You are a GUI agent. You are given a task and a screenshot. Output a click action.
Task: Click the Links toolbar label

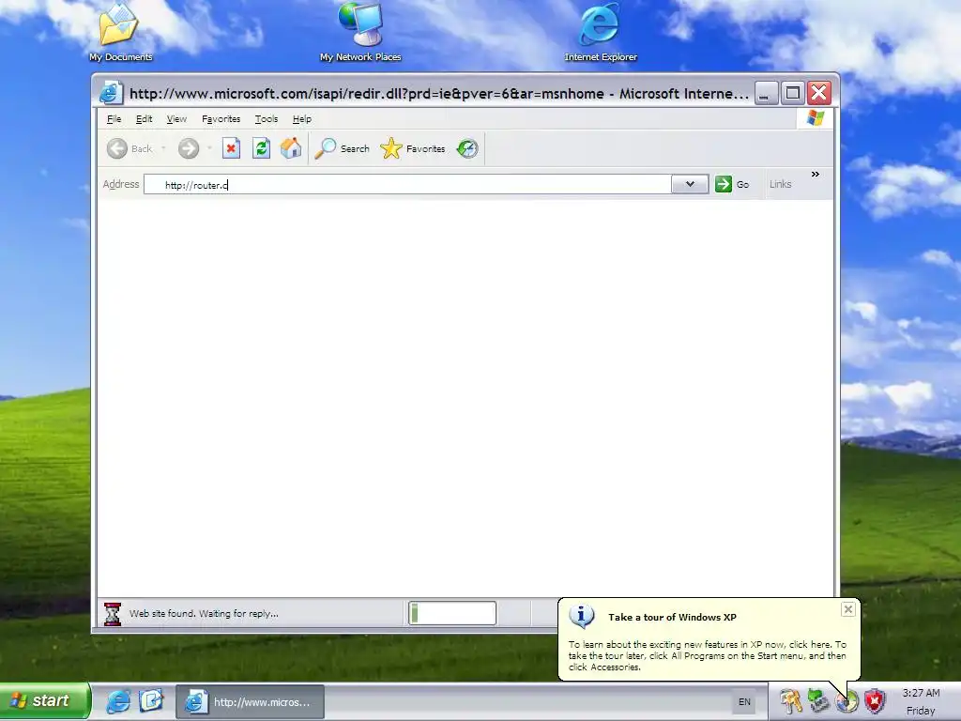[780, 184]
